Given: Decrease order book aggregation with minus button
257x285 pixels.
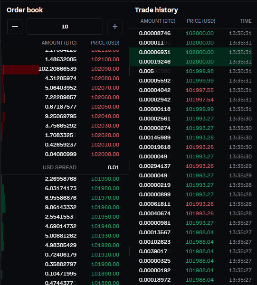Looking at the screenshot, I should click(15, 27).
